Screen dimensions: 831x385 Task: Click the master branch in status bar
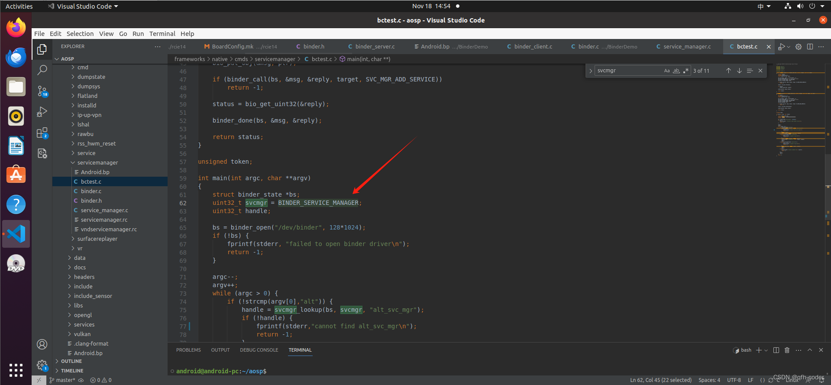63,380
